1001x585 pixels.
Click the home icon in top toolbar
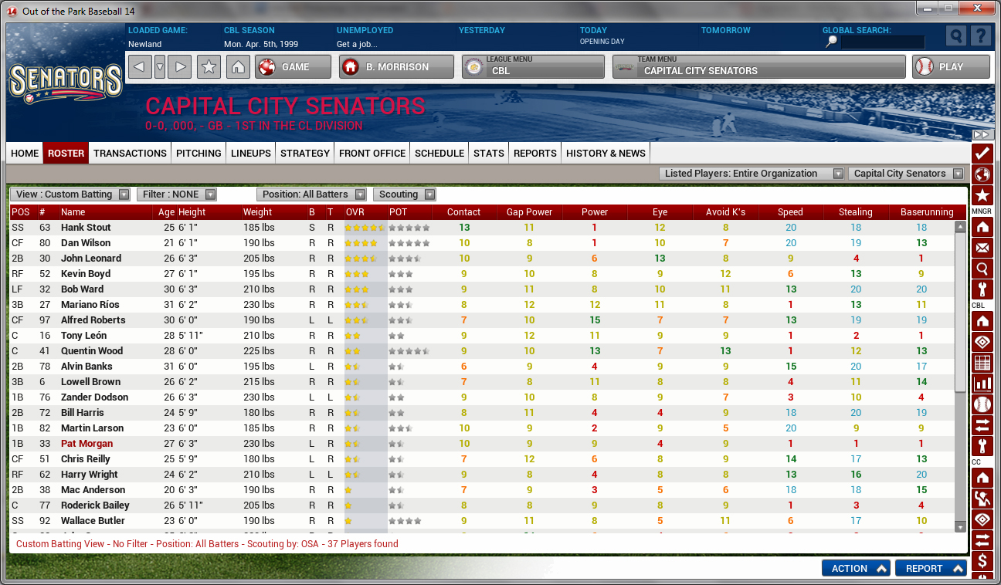pos(238,67)
